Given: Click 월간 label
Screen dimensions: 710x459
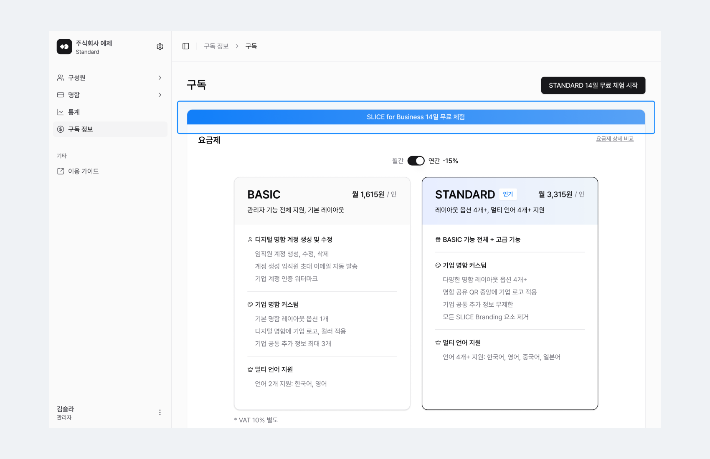Looking at the screenshot, I should tap(398, 161).
